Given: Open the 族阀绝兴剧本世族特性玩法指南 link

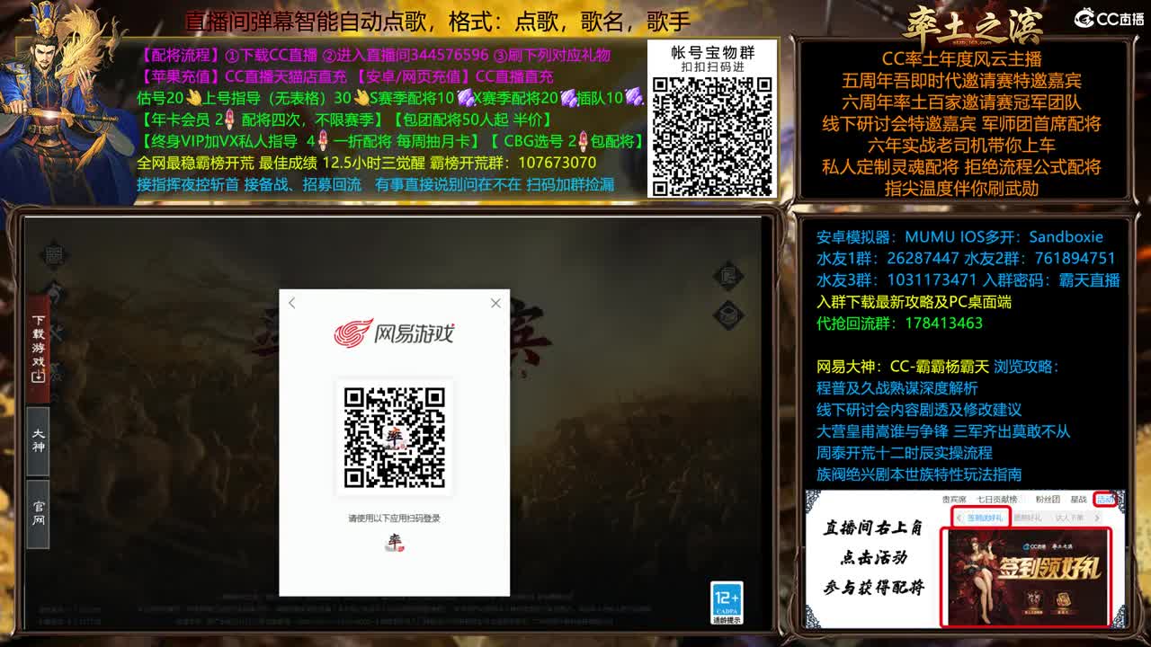Looking at the screenshot, I should [919, 474].
